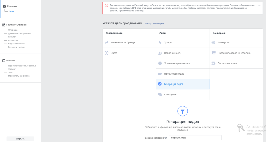The image size is (266, 142).
Task: Click the Конверсия column header
Action: (x=219, y=33)
